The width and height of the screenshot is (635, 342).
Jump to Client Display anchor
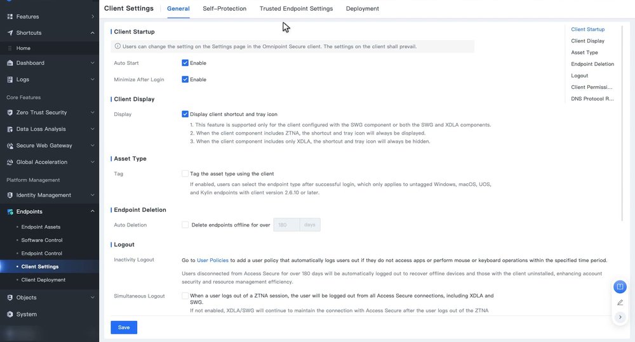pos(587,41)
